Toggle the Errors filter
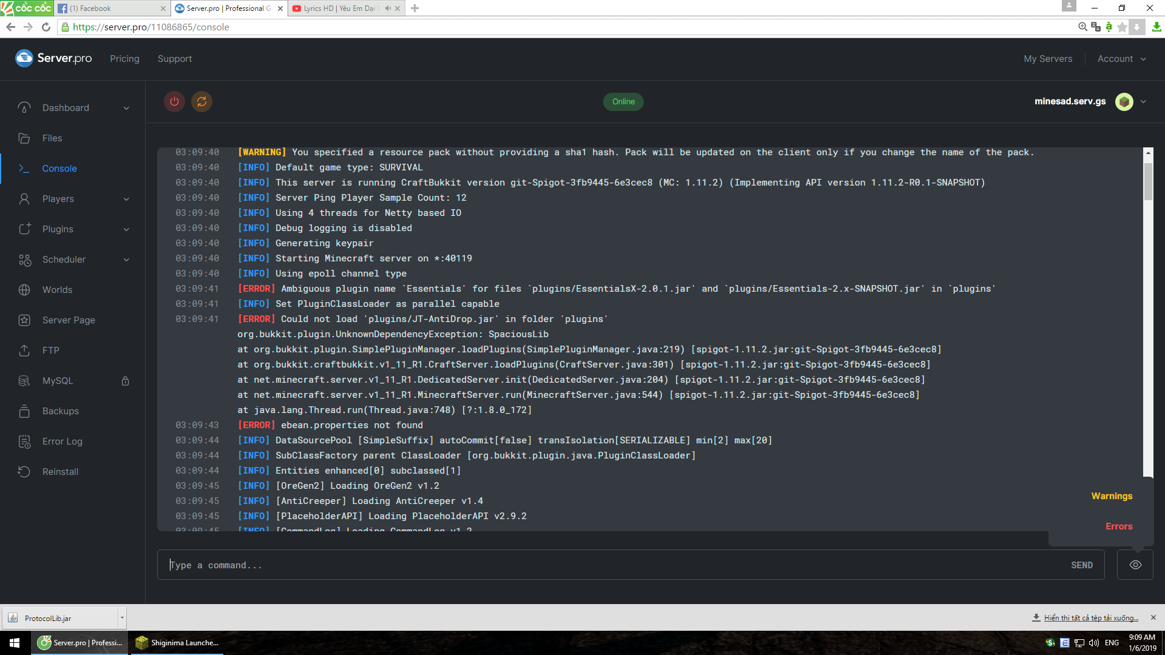Image resolution: width=1165 pixels, height=655 pixels. 1118,526
